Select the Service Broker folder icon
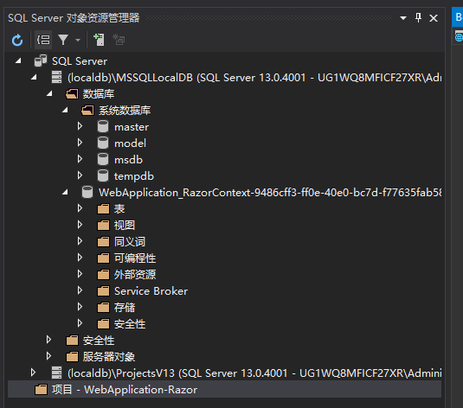The height and width of the screenshot is (408, 463). [103, 291]
